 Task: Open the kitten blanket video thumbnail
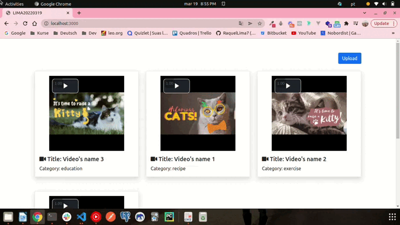tap(309, 113)
